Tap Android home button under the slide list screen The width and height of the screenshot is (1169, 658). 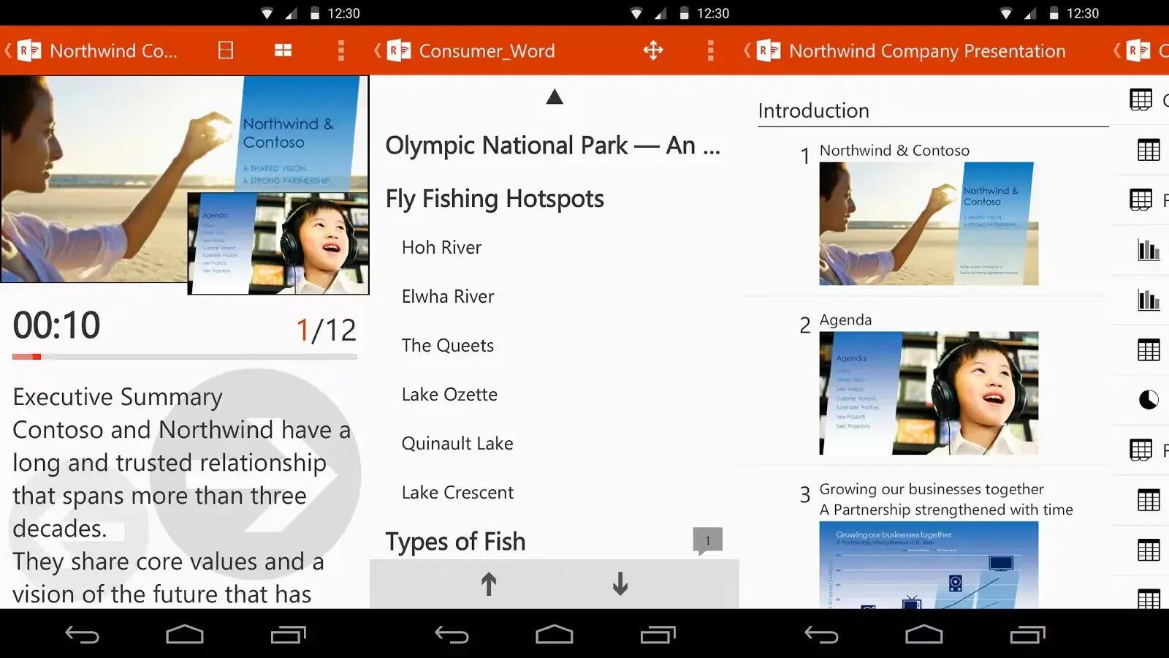[924, 635]
